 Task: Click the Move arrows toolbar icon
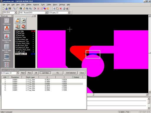[54, 9]
